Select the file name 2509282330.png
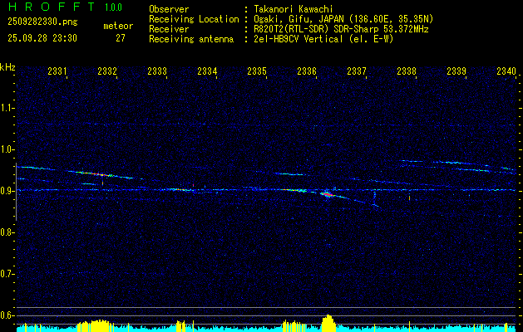 click(42, 22)
